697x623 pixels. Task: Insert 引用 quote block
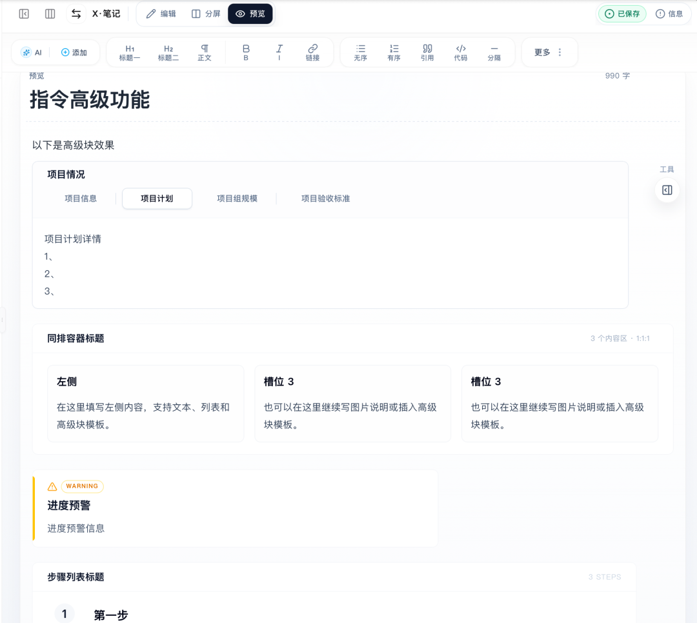coord(427,52)
